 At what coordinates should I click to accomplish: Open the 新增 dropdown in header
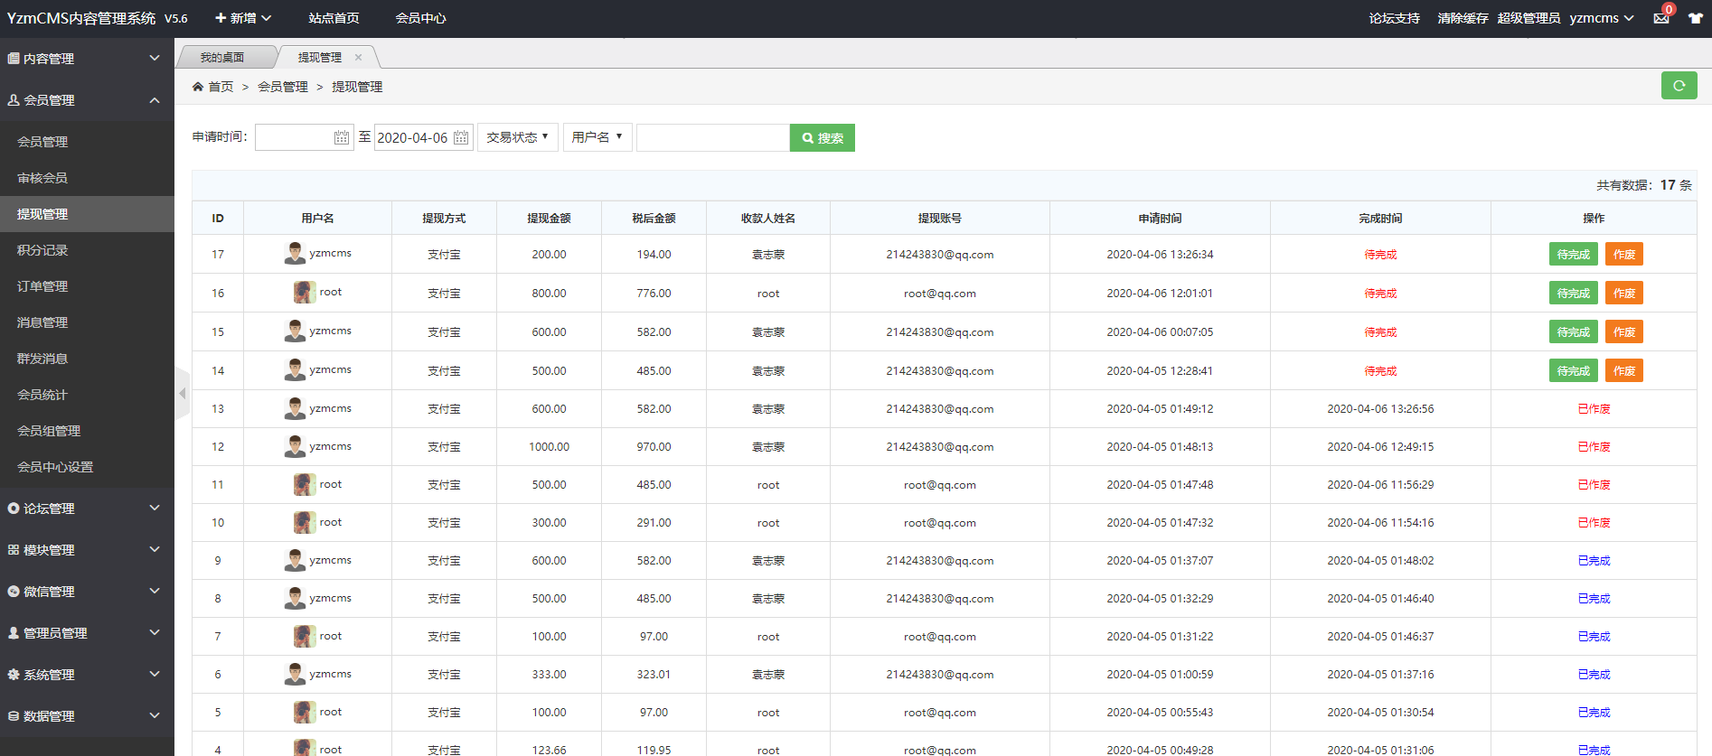pyautogui.click(x=242, y=18)
